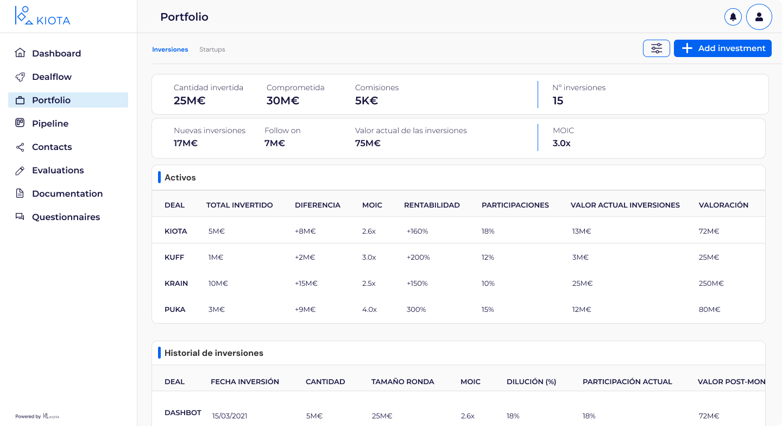Click the Evaluations pencil icon
The width and height of the screenshot is (782, 426).
20,170
